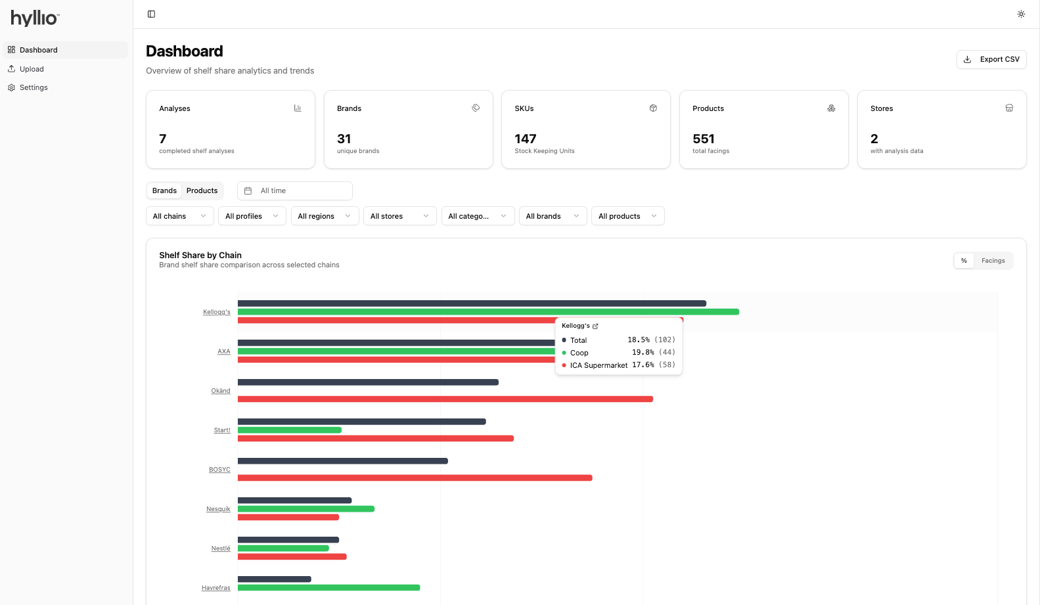The height and width of the screenshot is (605, 1040).
Task: Open the All chains dropdown
Action: pyautogui.click(x=180, y=216)
